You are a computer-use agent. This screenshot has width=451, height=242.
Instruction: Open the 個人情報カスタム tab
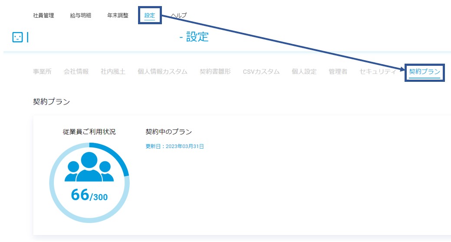(x=162, y=72)
